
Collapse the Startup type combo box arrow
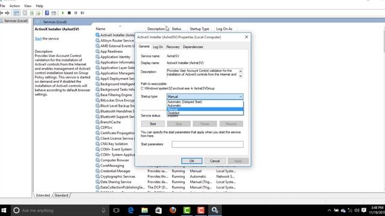click(241, 97)
